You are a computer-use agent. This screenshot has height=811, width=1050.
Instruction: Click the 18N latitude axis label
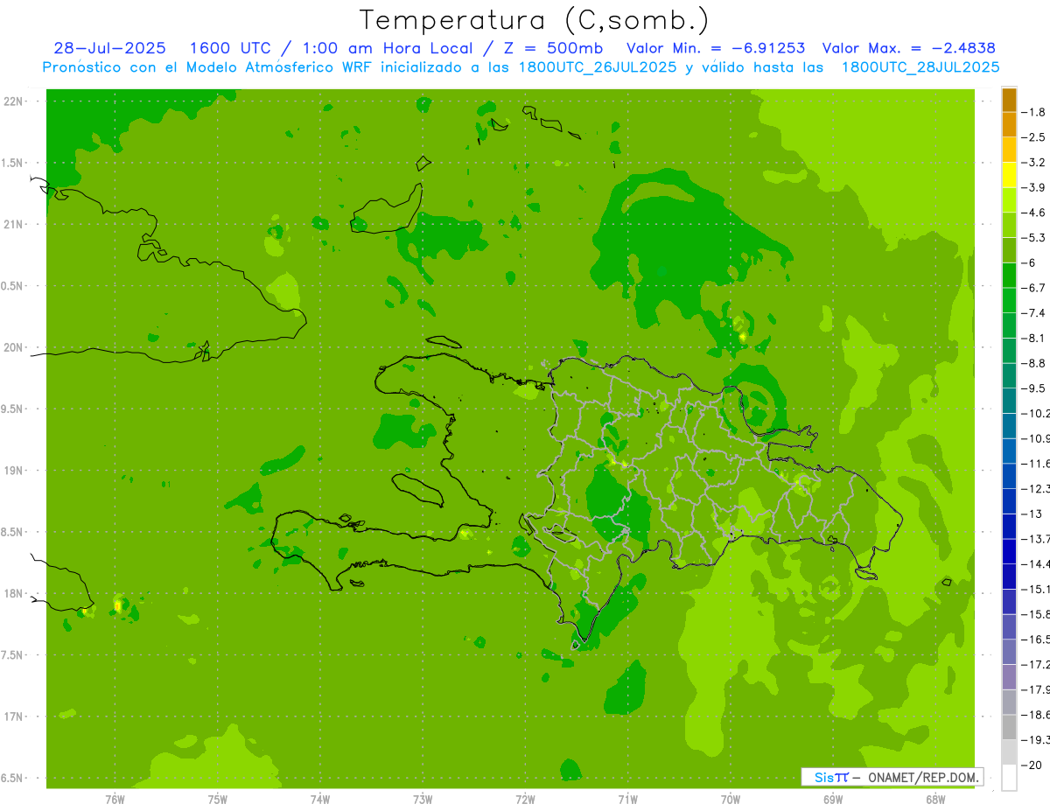[x=15, y=594]
